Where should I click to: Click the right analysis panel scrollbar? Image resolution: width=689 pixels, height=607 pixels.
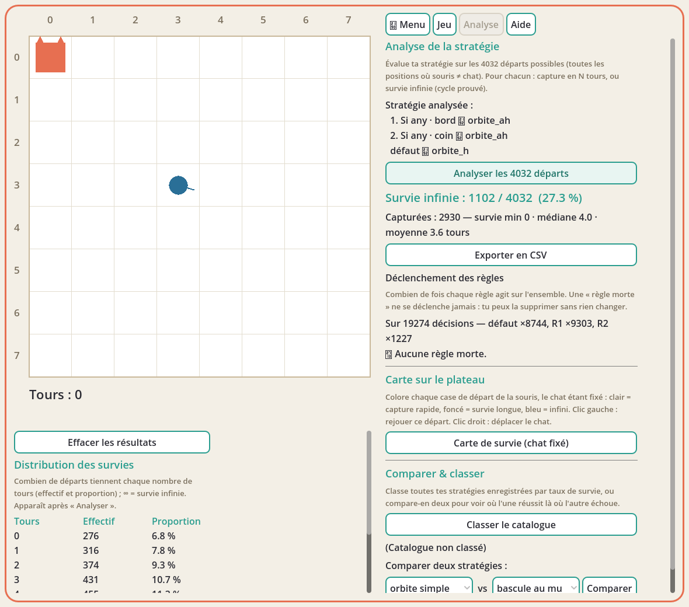click(672, 315)
